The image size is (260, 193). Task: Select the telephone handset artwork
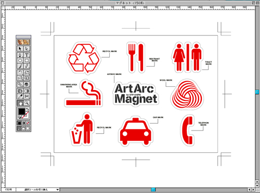(x=187, y=130)
